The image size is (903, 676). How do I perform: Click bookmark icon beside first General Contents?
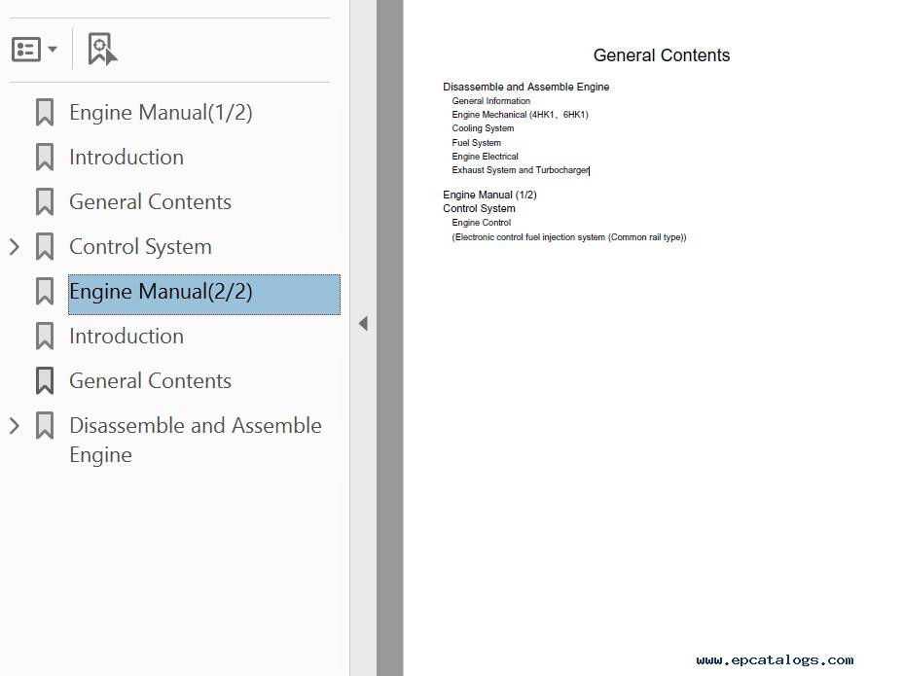coord(45,202)
